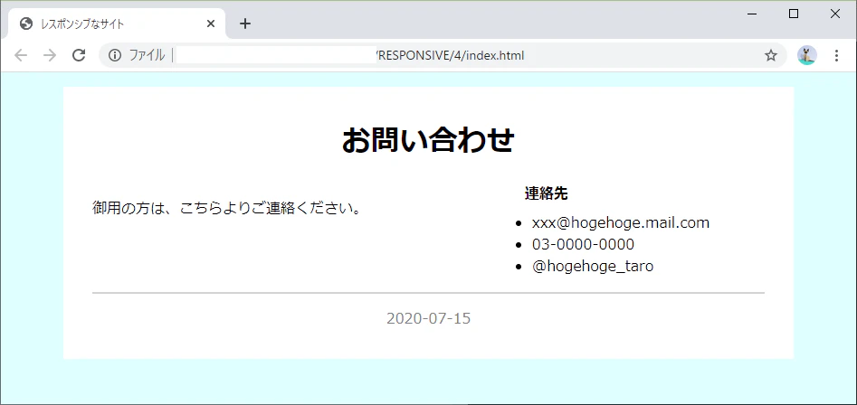Maximize the Chrome window
Viewport: 857px width, 405px height.
[x=794, y=14]
